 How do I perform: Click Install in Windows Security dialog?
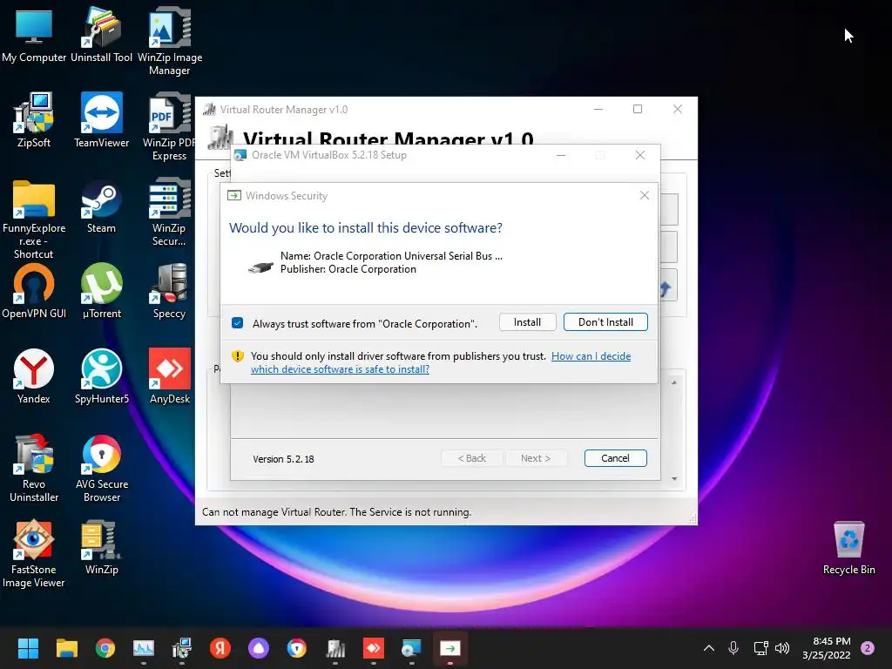click(x=527, y=322)
